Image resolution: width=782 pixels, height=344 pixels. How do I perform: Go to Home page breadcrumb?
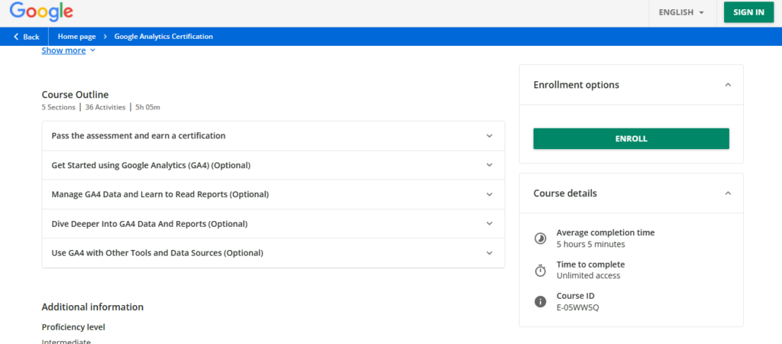tap(77, 37)
